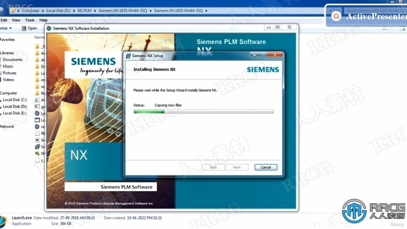Click the Name column header
Image resolution: width=407 pixels, height=229 pixels.
pyautogui.click(x=39, y=37)
